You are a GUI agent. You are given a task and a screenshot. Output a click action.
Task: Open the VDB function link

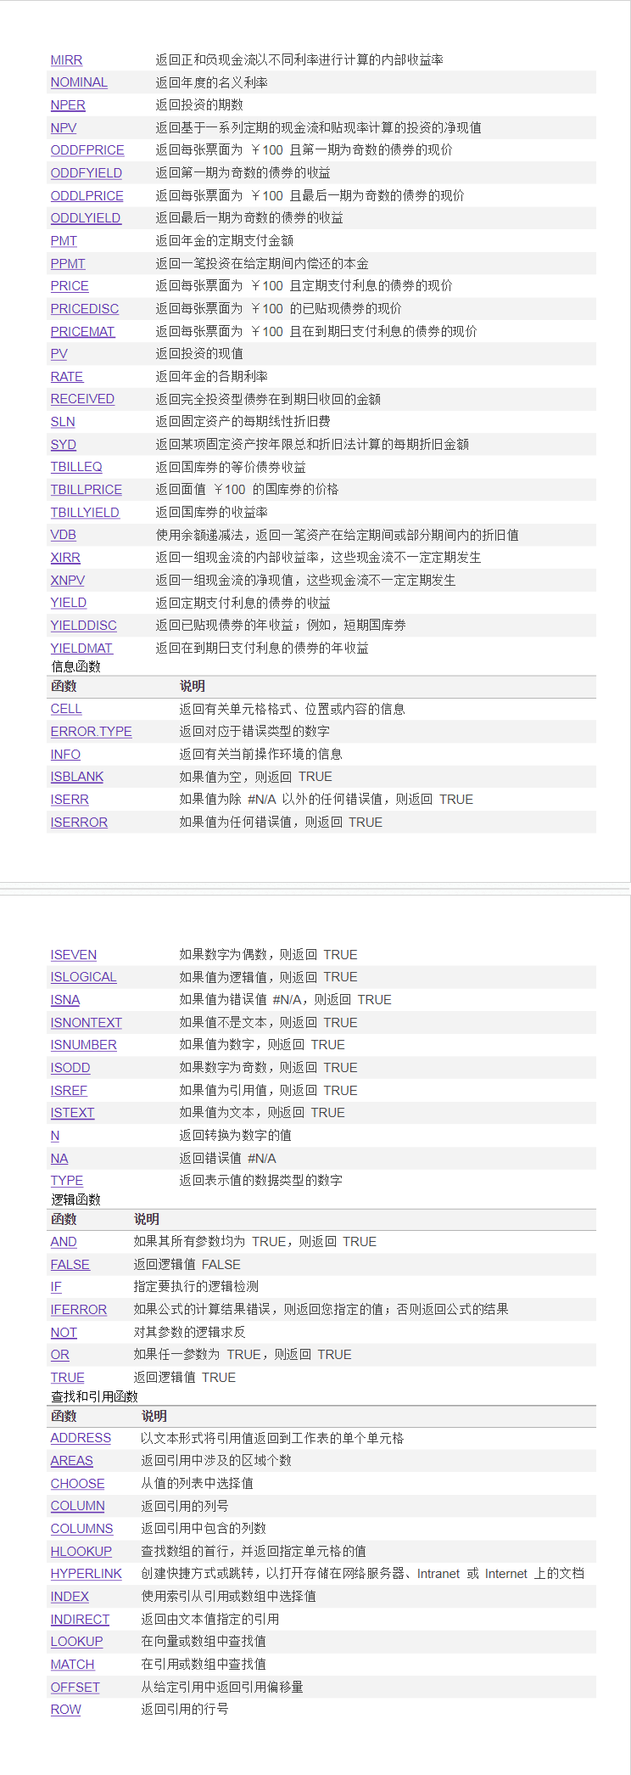pos(64,535)
